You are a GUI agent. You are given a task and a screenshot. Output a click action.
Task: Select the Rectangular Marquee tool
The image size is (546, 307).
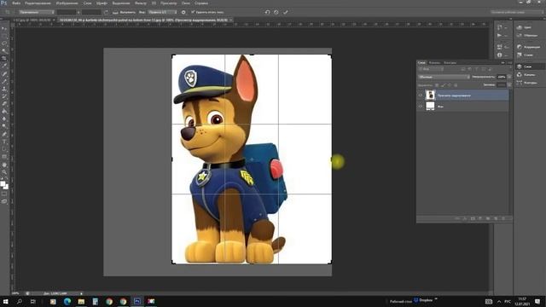4,36
